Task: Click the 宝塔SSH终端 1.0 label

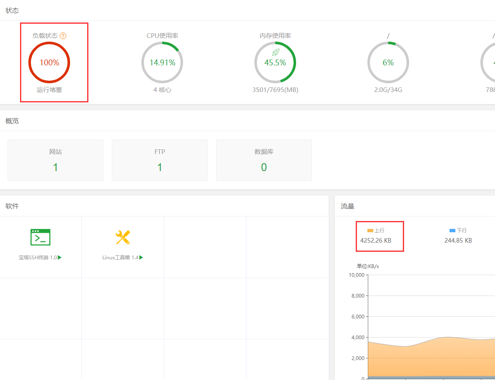Action: [x=38, y=258]
